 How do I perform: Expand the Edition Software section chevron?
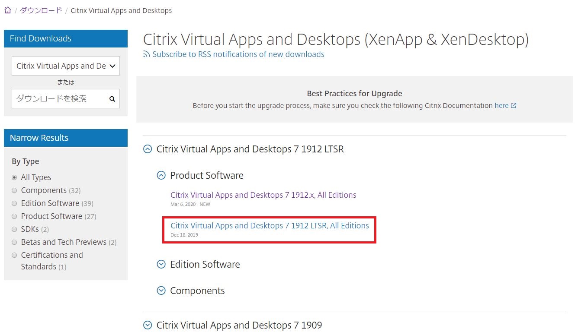(x=161, y=264)
